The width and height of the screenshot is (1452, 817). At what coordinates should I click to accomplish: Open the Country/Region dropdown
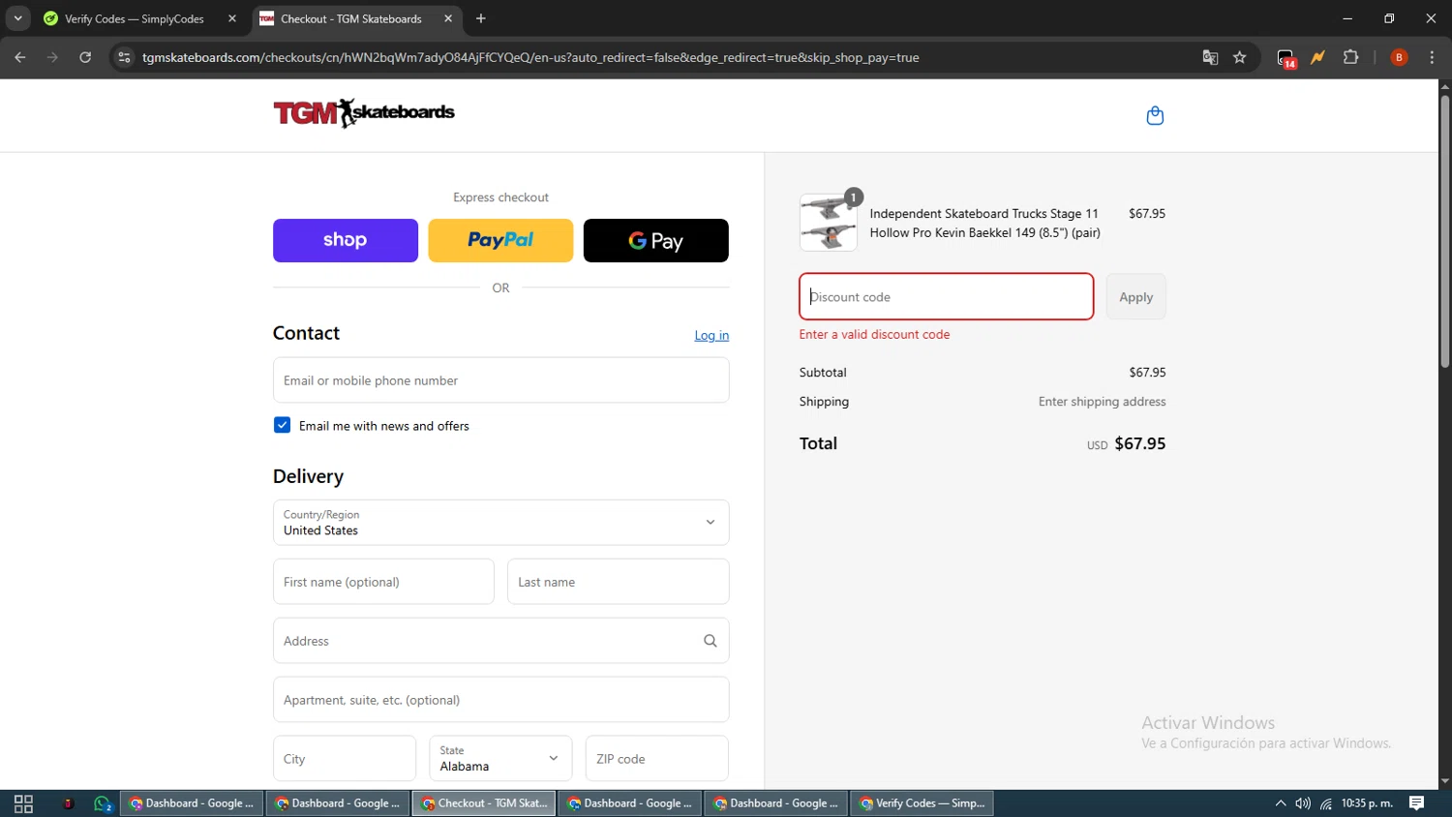point(501,523)
